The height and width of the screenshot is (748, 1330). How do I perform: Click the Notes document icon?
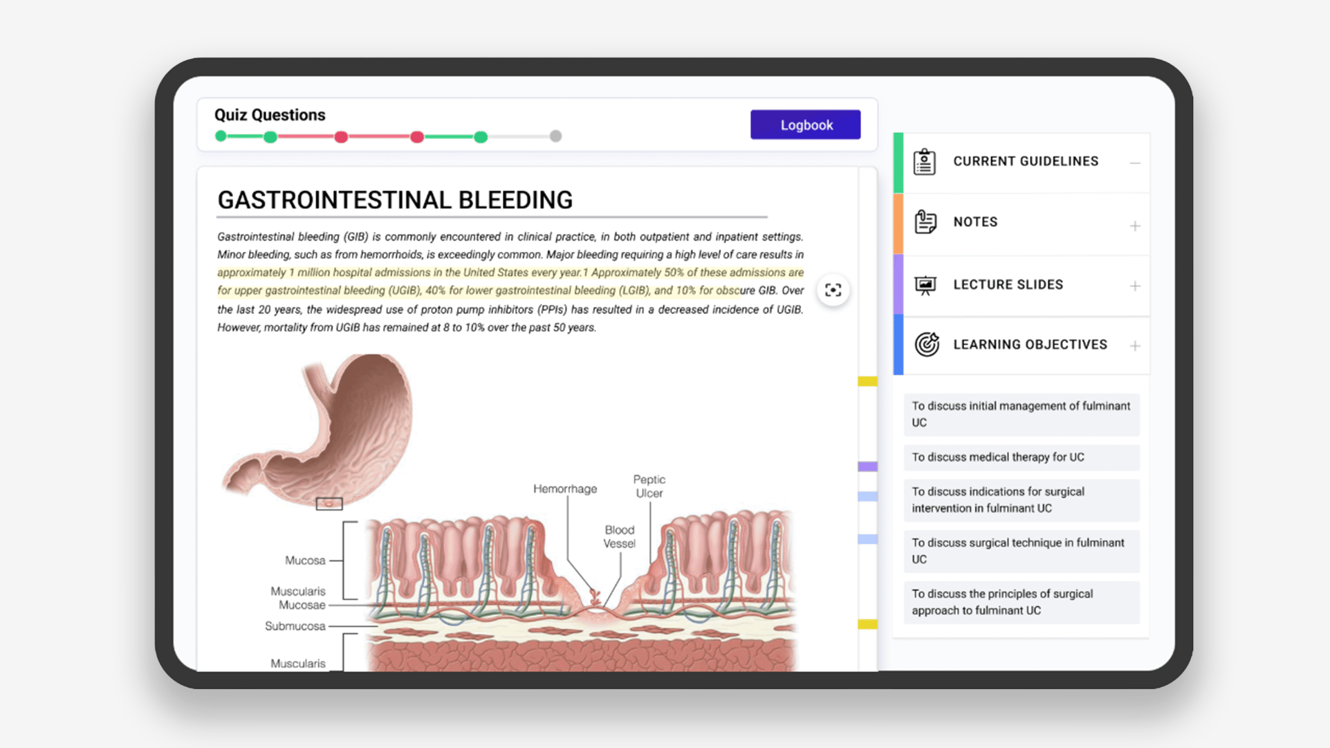925,222
